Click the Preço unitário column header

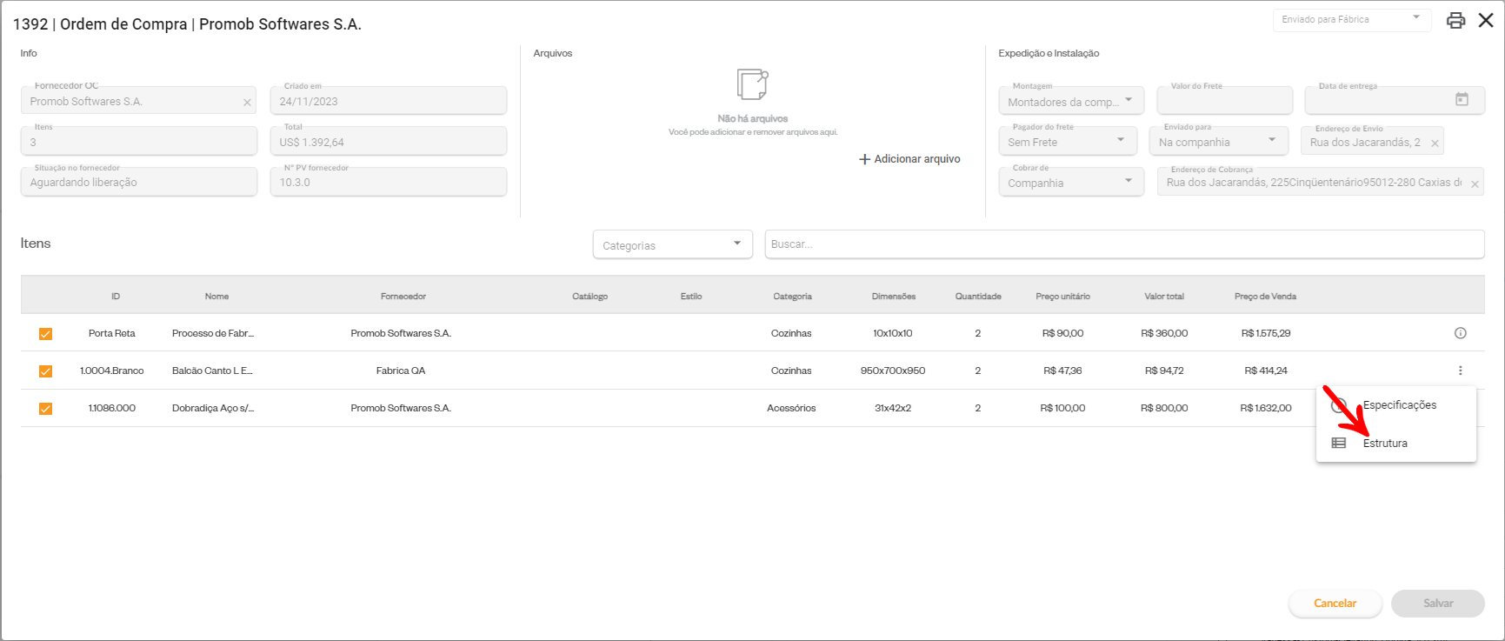coord(1062,297)
